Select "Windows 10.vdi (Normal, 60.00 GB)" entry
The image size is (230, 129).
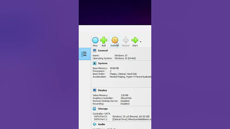point(131,117)
